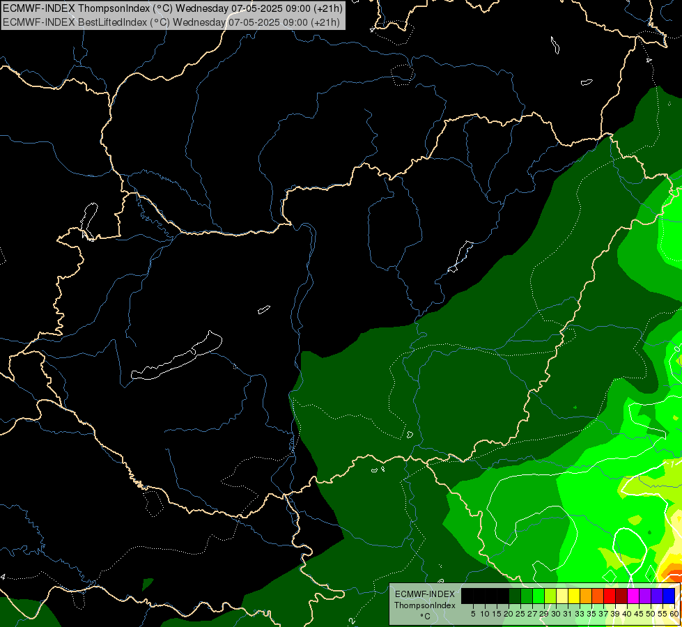
Task: Click the ThompsonIndex title line at top
Action: click(172, 8)
